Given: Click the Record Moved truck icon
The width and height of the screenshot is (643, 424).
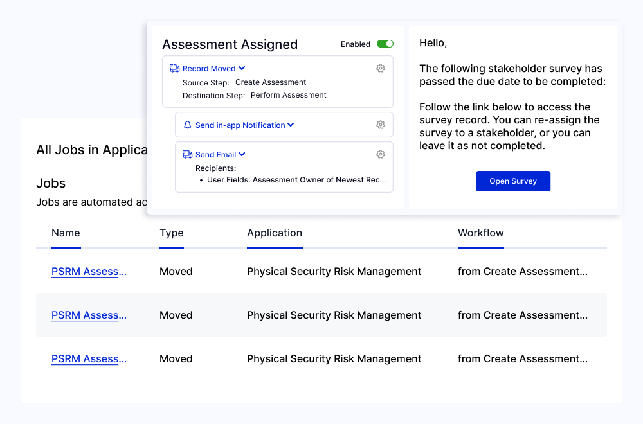Looking at the screenshot, I should click(175, 68).
